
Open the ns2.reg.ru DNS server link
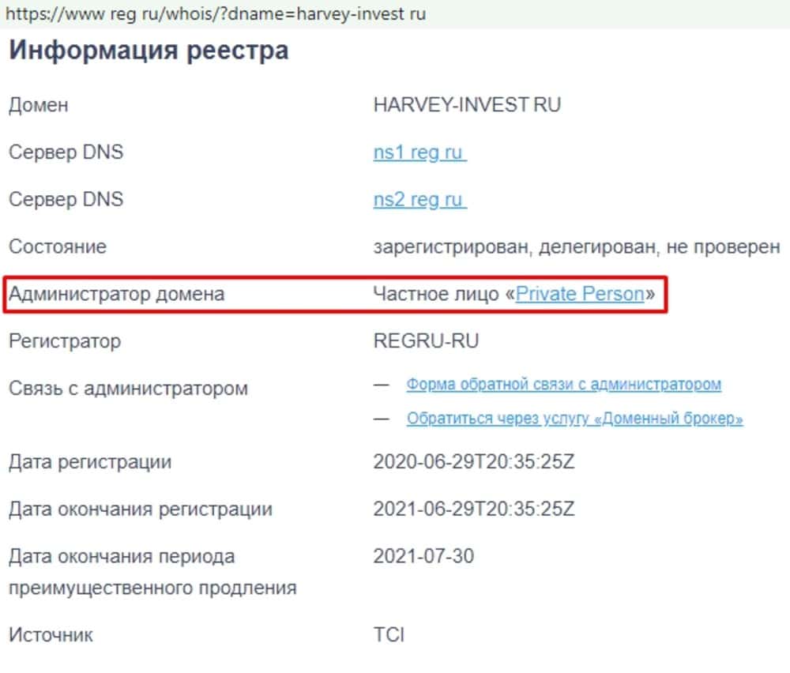click(x=419, y=200)
